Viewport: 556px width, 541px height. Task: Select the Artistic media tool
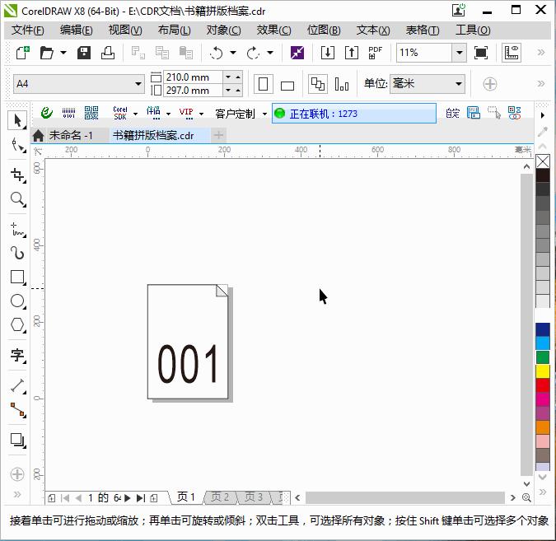coord(18,253)
